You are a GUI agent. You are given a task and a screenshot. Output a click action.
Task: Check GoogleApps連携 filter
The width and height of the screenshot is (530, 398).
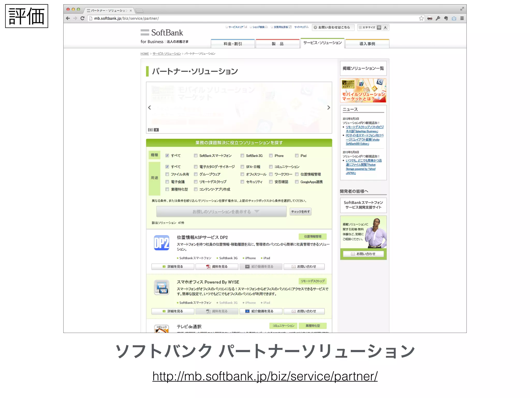297,182
